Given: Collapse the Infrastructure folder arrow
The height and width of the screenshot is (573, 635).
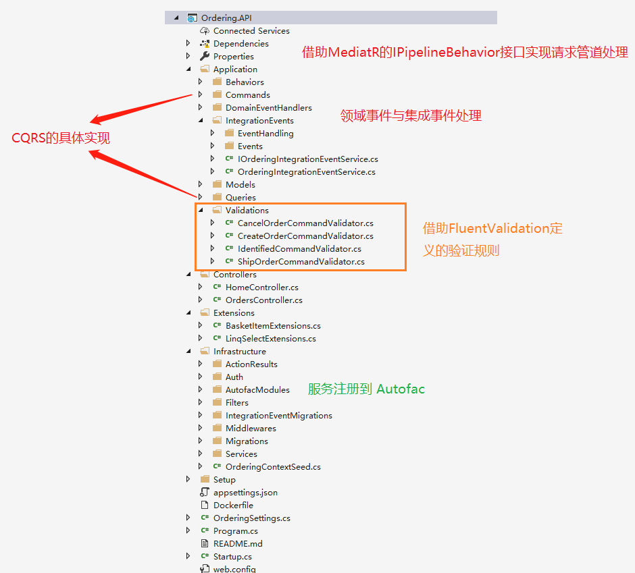Looking at the screenshot, I should pos(188,352).
